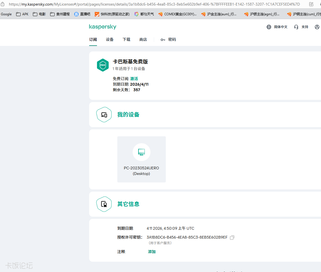Open the 电影 bookmark folder

tap(39, 14)
